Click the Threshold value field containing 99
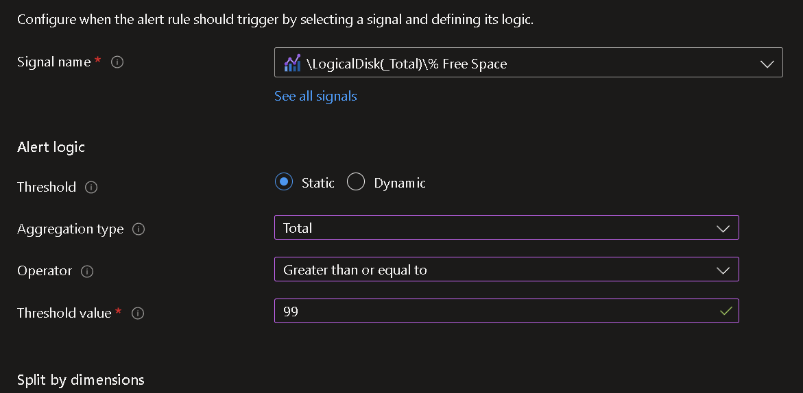Image resolution: width=803 pixels, height=393 pixels. click(507, 311)
